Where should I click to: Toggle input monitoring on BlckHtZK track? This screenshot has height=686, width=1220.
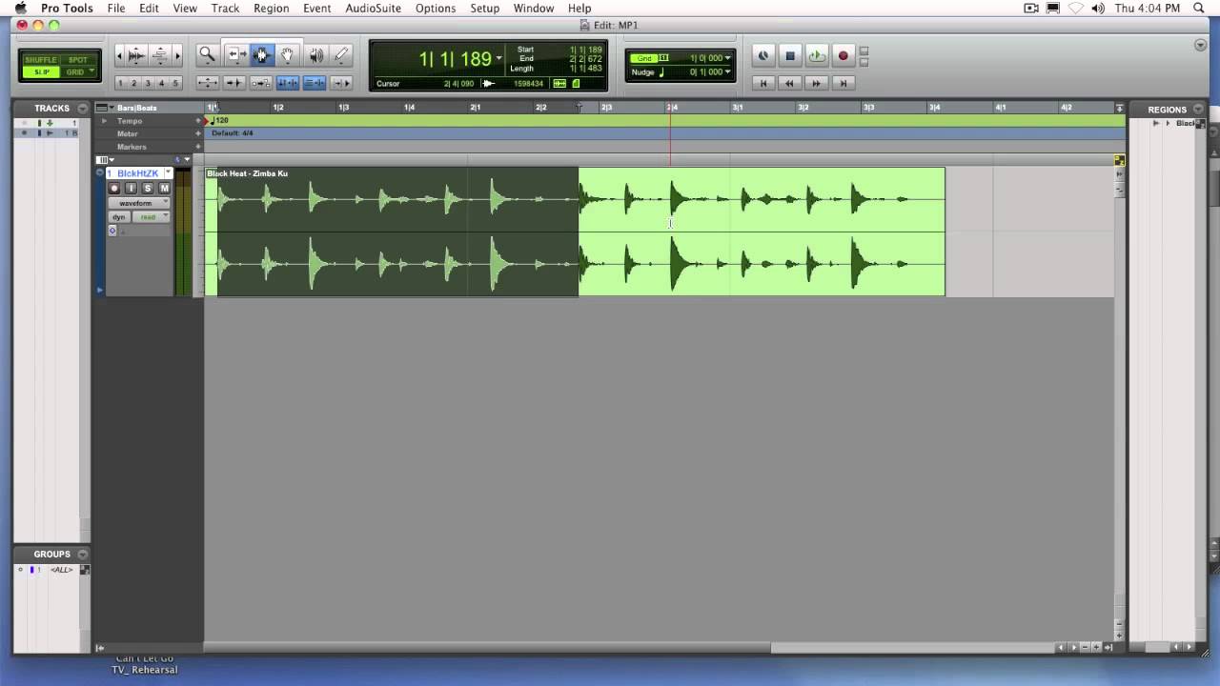pos(132,189)
